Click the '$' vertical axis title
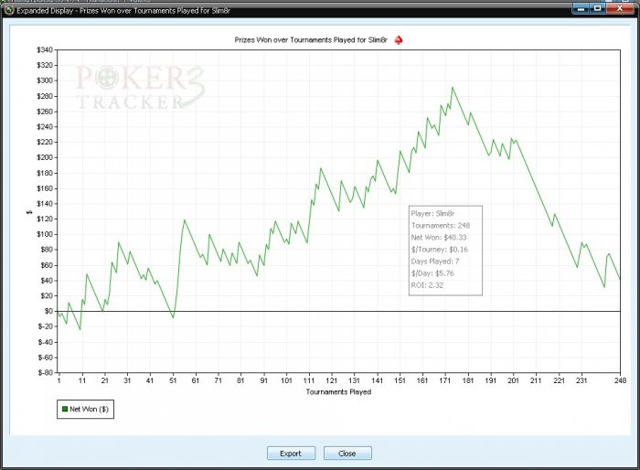Viewport: 640px width, 470px height. [29, 212]
